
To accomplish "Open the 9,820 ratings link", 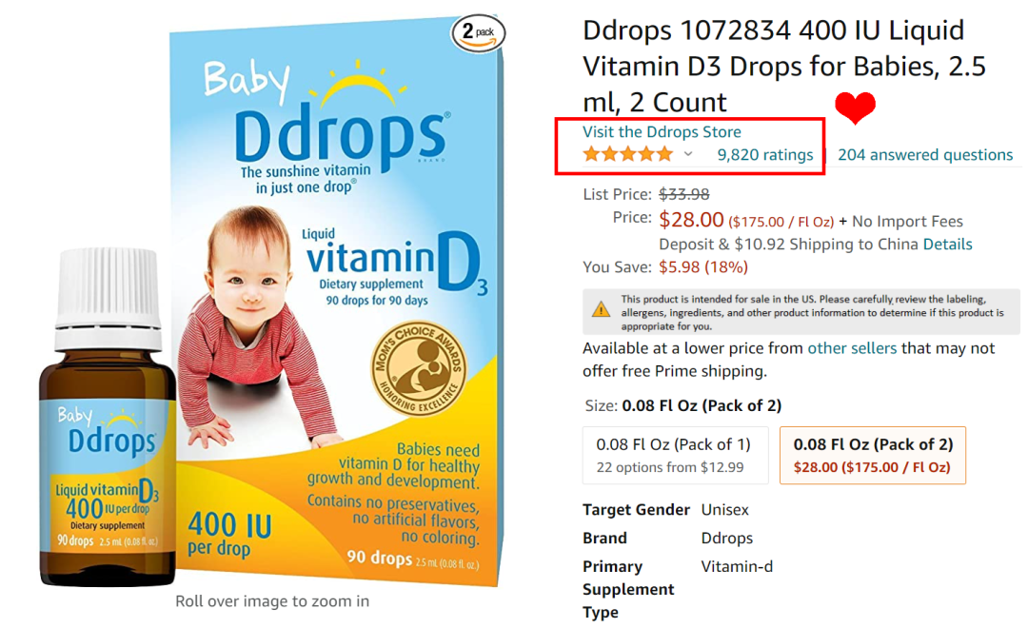I will pos(765,155).
